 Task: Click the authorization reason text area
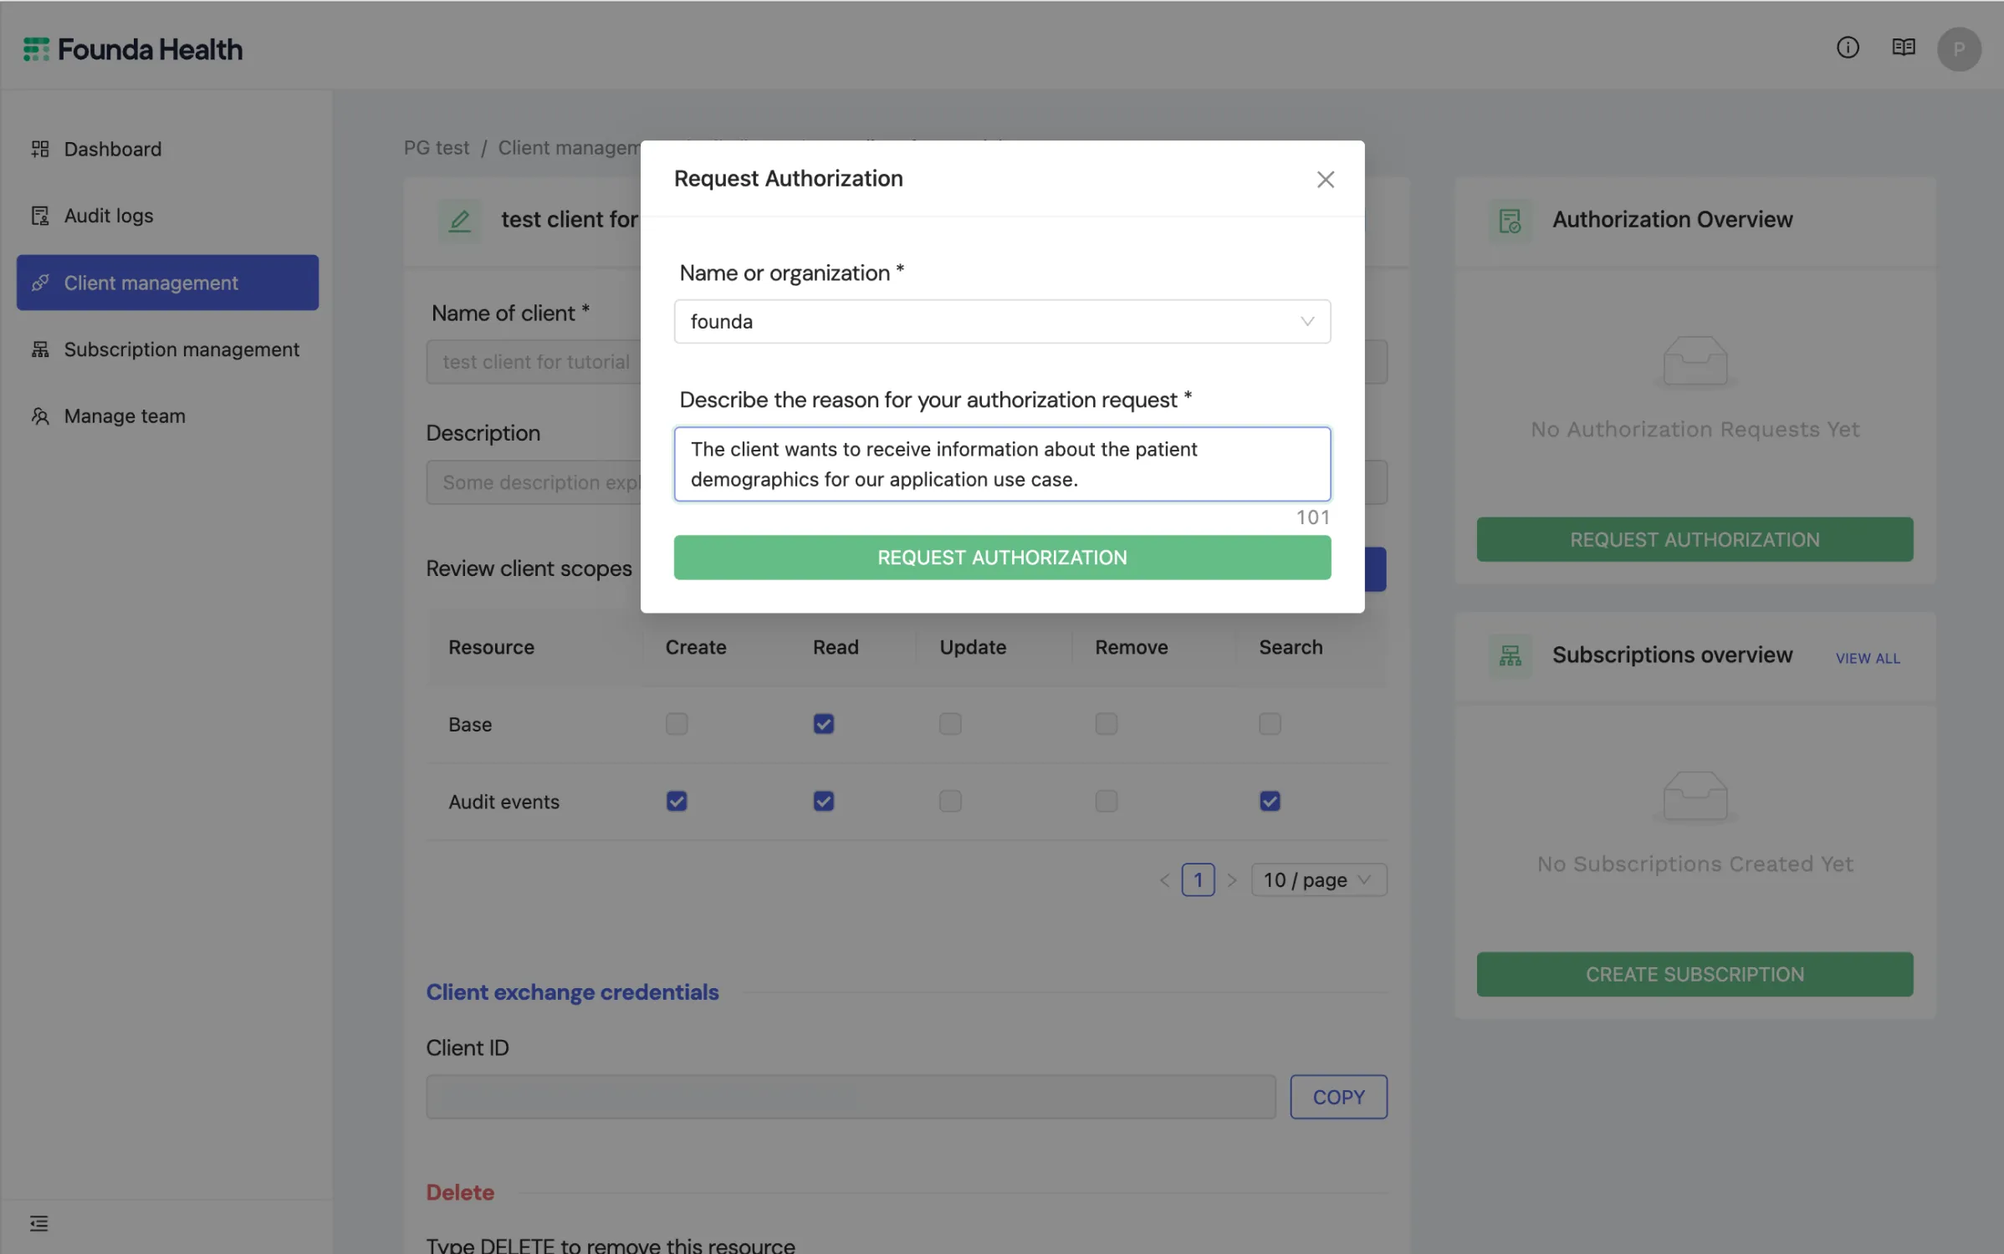point(1002,464)
